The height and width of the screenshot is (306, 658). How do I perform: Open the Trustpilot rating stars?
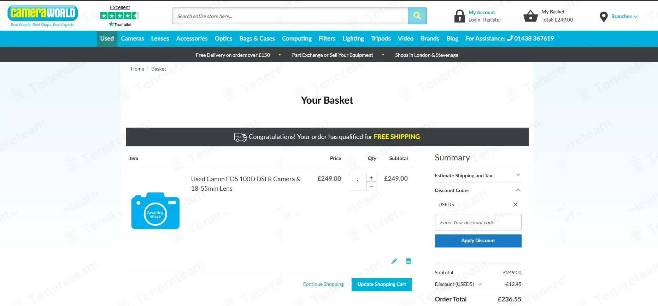click(120, 16)
